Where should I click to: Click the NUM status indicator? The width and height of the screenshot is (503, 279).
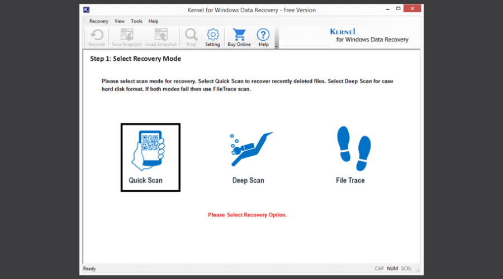click(x=392, y=268)
